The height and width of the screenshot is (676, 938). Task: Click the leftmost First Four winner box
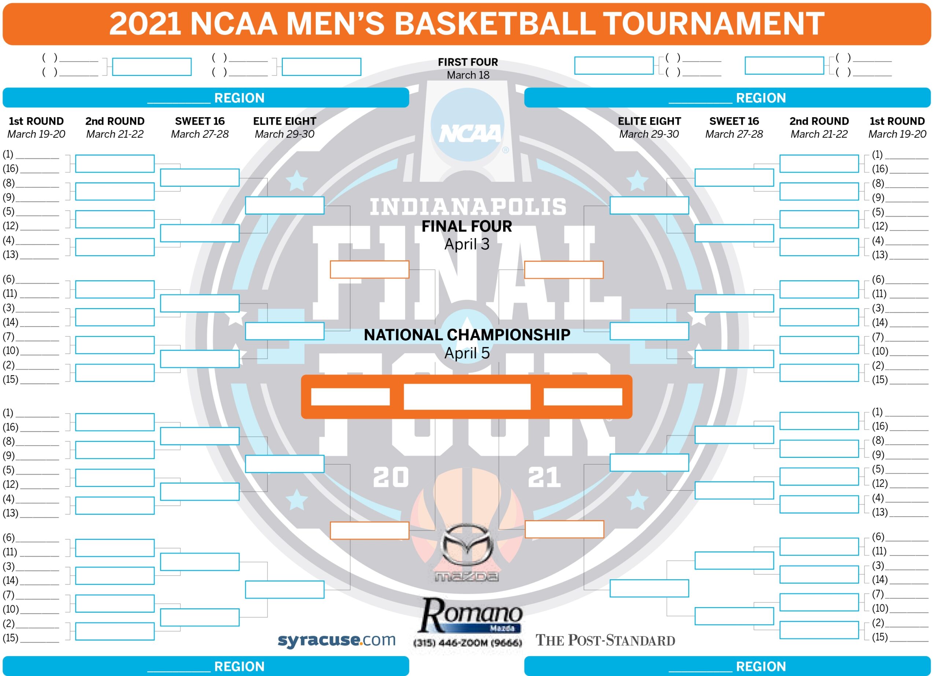[152, 67]
